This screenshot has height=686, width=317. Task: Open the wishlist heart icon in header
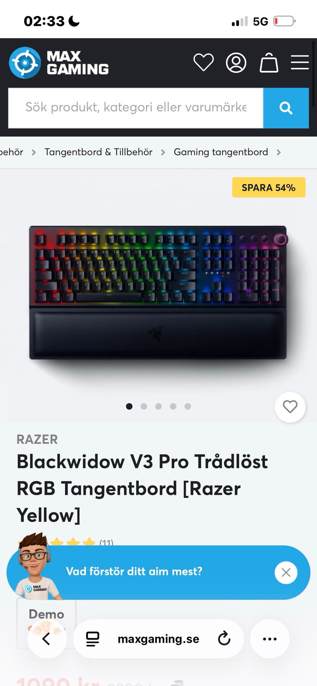pyautogui.click(x=203, y=62)
